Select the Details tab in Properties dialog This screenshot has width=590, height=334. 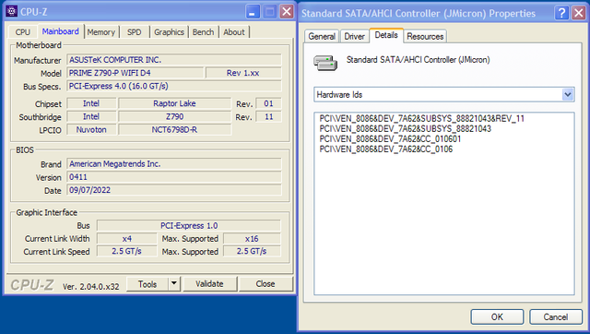[x=386, y=35]
